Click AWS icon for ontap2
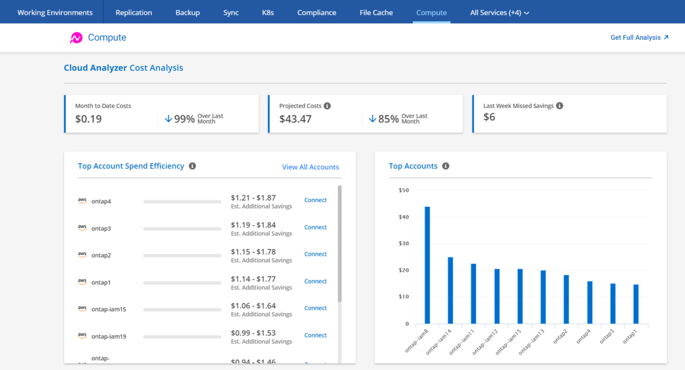 82,255
